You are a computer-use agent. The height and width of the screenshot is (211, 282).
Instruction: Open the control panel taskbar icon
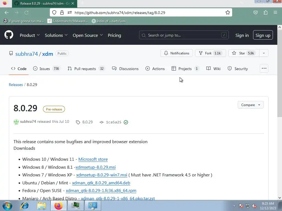pos(93,206)
